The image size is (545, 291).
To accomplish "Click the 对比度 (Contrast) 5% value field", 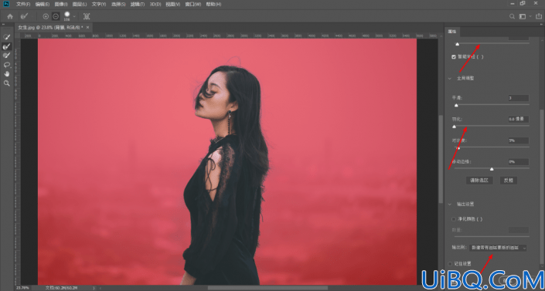I will tap(518, 140).
